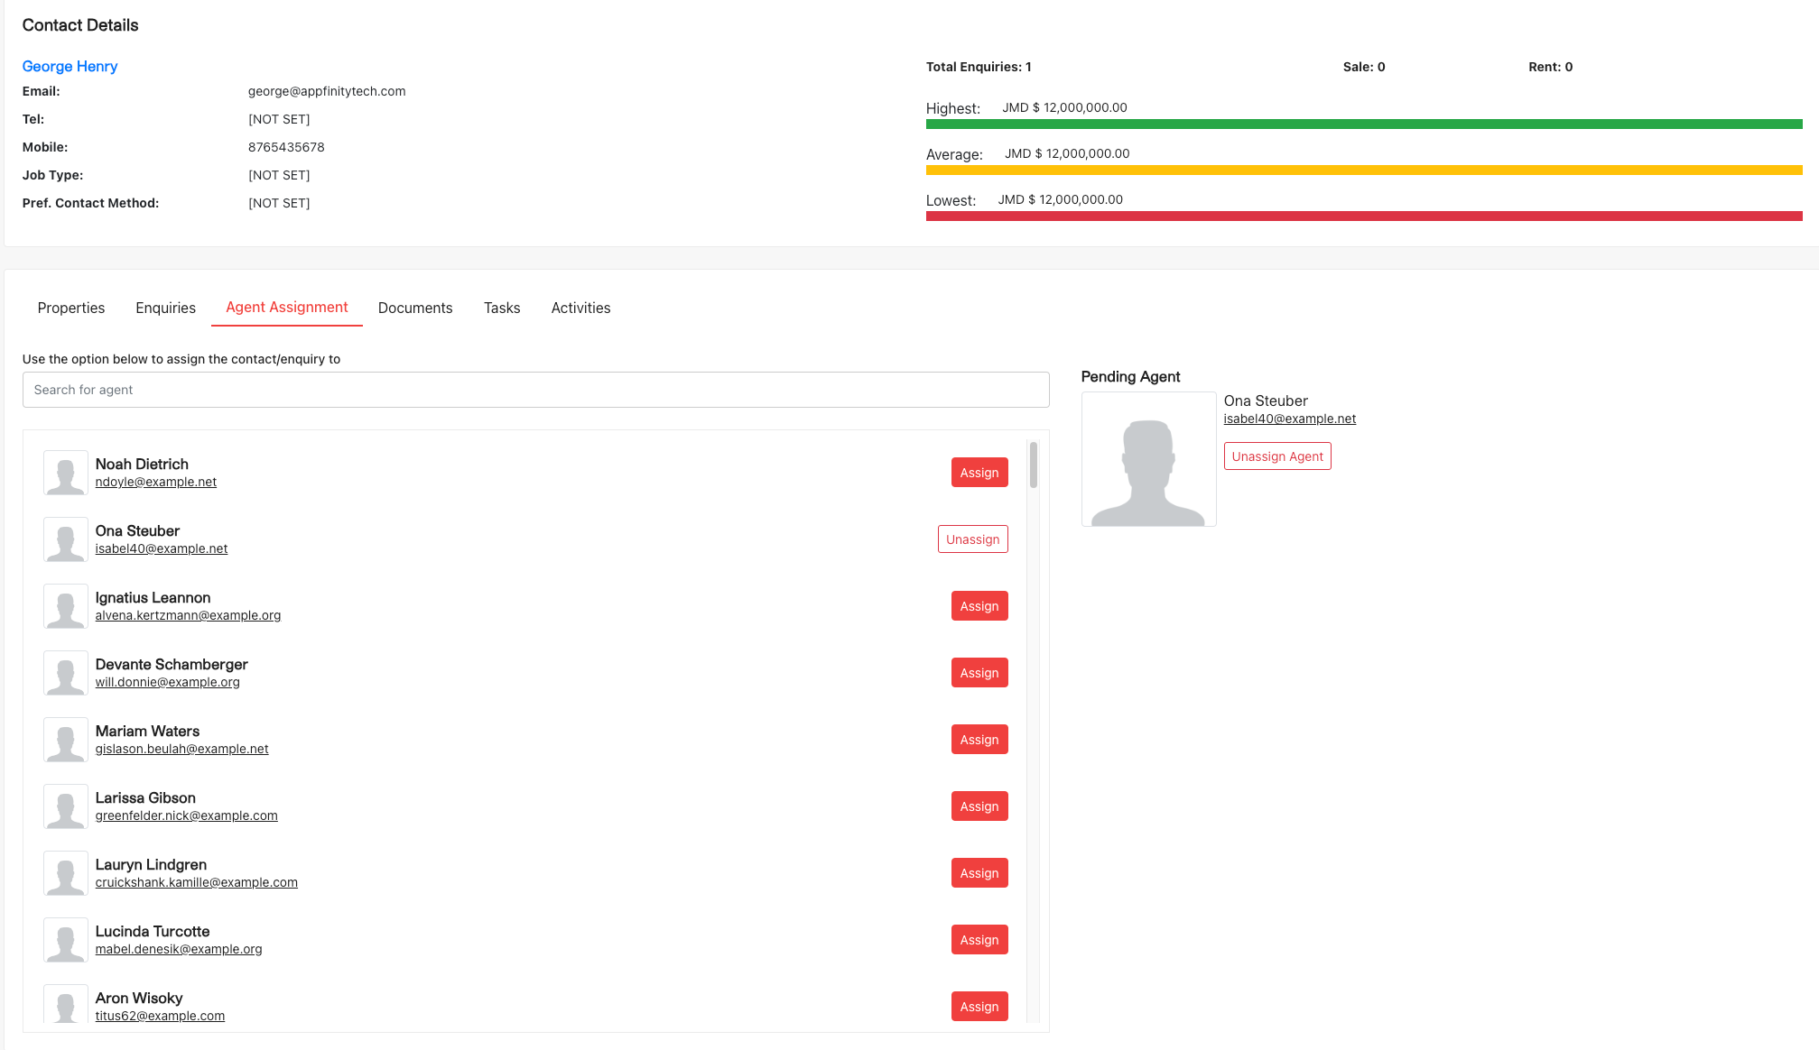1819x1050 pixels.
Task: Click email link isabel40@example.net under Pending Agent
Action: (x=1290, y=419)
